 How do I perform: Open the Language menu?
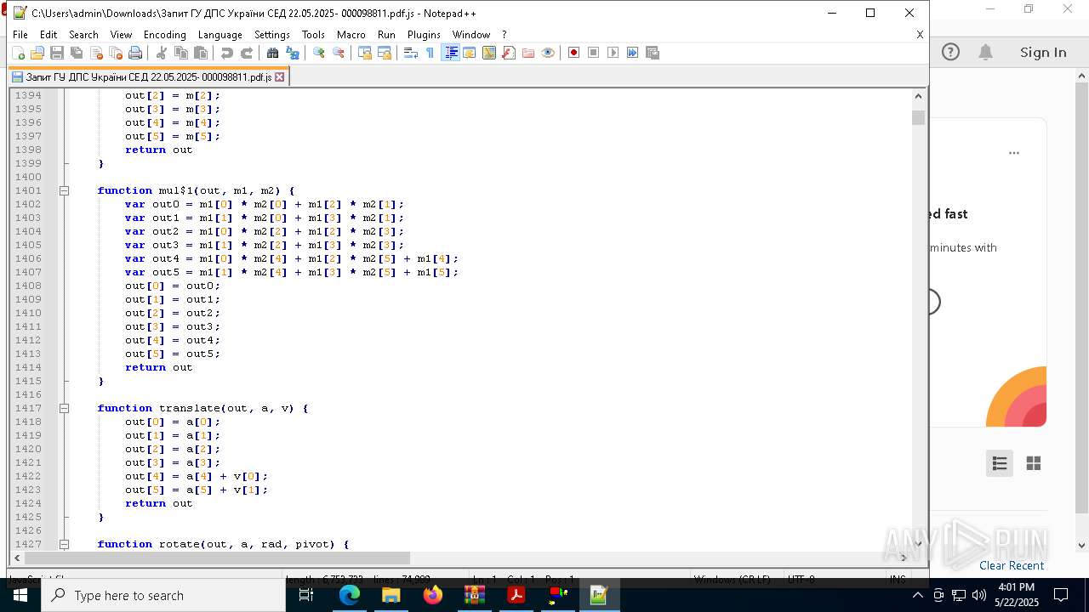click(220, 35)
